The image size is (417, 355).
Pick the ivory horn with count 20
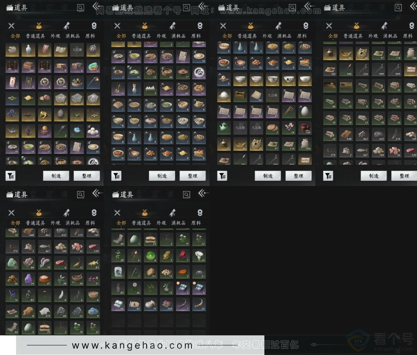[199, 305]
